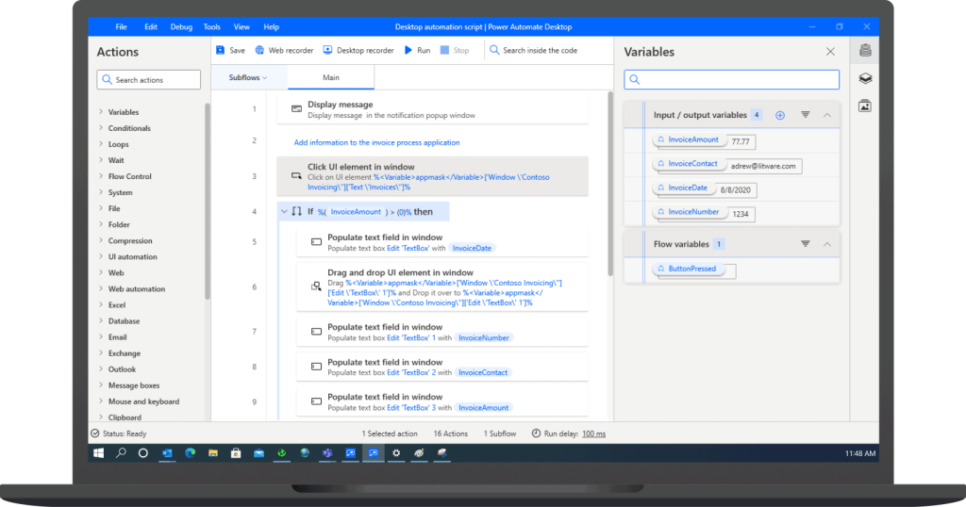Image resolution: width=966 pixels, height=507 pixels.
Task: Close the Variables panel
Action: [x=830, y=52]
